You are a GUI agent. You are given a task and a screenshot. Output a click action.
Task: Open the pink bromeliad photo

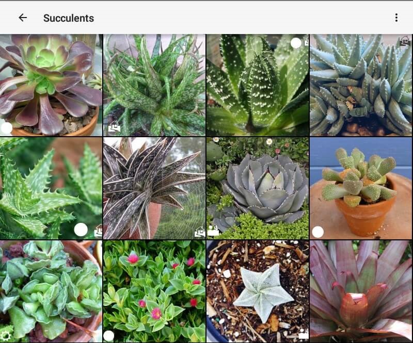(361, 291)
